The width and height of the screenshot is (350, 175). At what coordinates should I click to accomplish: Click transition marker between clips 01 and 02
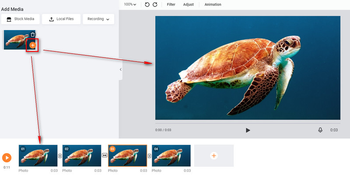60,155
